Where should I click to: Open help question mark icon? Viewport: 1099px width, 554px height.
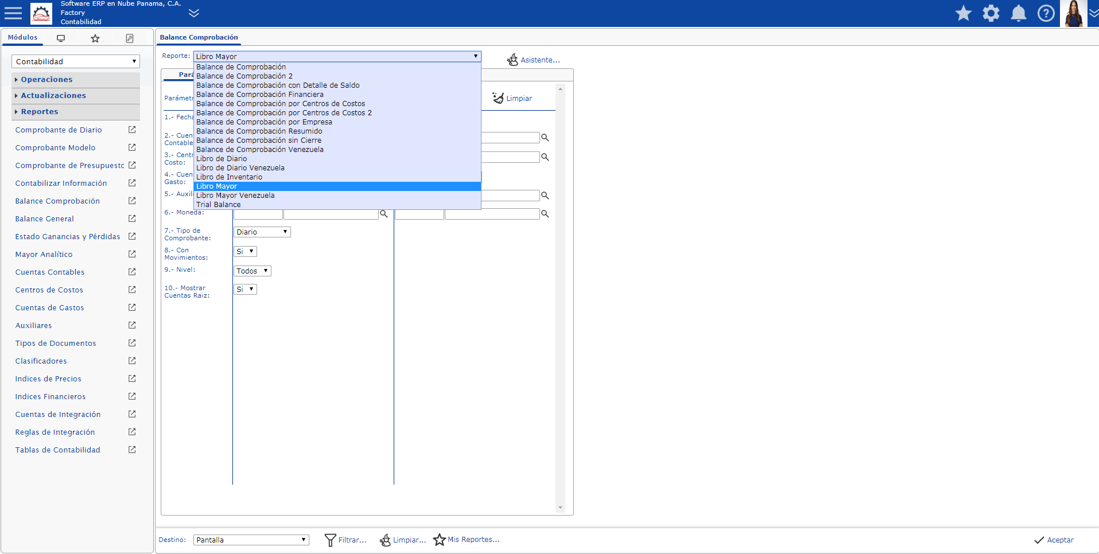(1046, 13)
